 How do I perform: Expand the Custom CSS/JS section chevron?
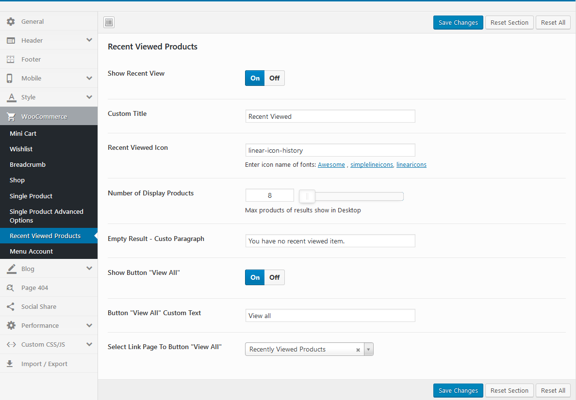coord(89,344)
